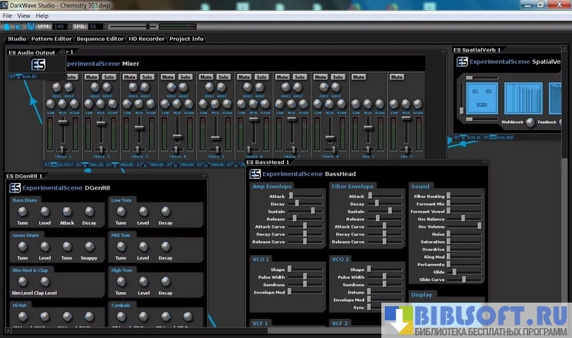572x338 pixels.
Task: Click the New Project toolbar icon
Action: click(x=8, y=26)
